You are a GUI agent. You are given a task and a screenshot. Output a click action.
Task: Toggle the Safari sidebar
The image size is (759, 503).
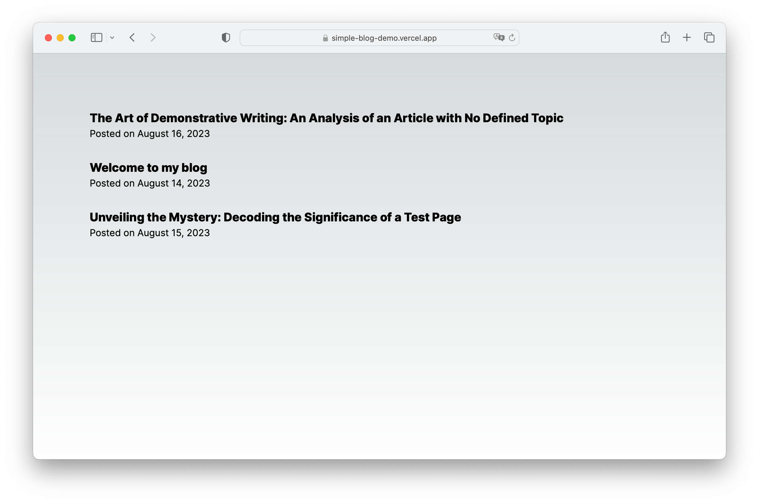pos(96,38)
